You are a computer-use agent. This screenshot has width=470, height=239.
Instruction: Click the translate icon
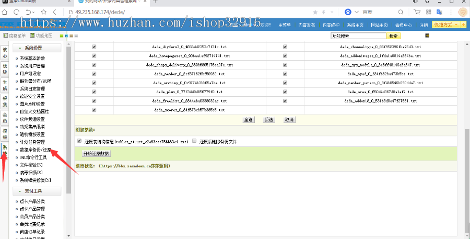pyautogui.click(x=439, y=12)
